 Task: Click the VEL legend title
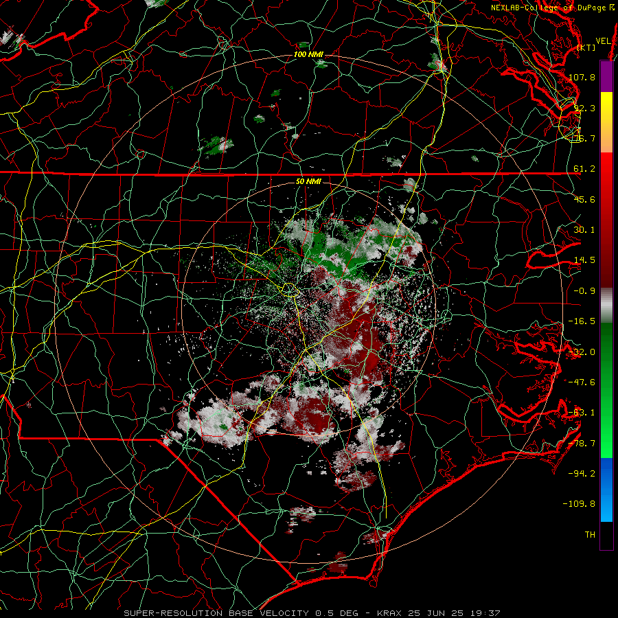603,41
